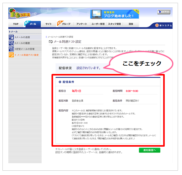Image resolution: width=182 pixels, height=175 pixels.
Task: Select the ユーザー管理 tab
Action: click(x=98, y=24)
